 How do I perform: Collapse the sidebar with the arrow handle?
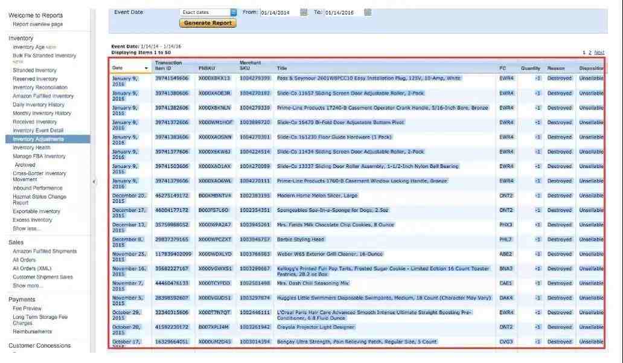(94, 182)
